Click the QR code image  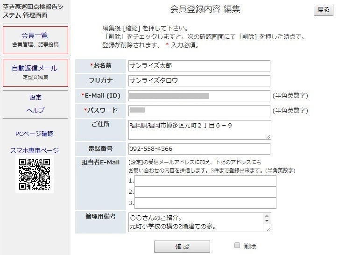35,175
